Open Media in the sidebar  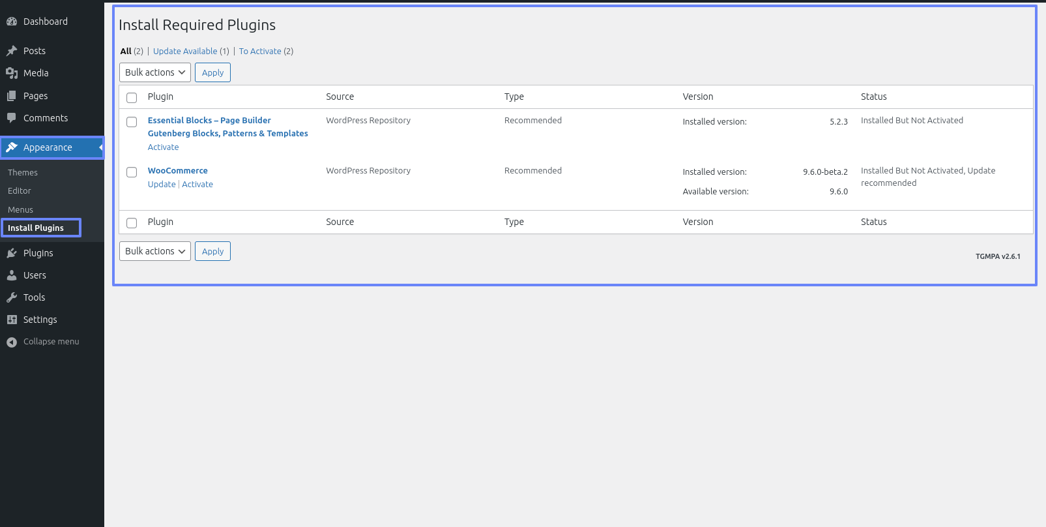click(52, 73)
